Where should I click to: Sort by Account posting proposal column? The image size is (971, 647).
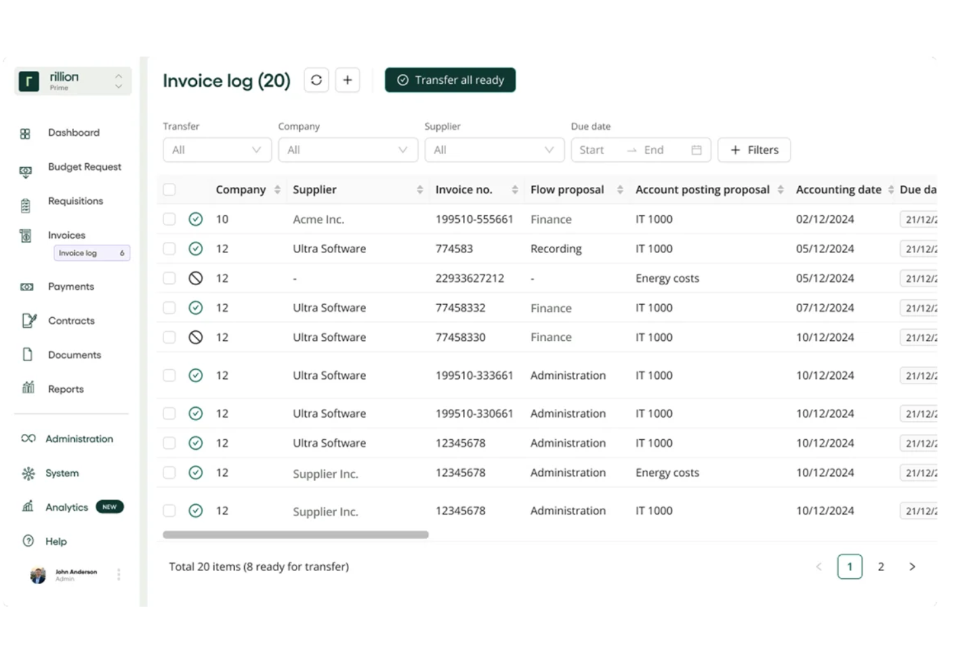coord(780,189)
